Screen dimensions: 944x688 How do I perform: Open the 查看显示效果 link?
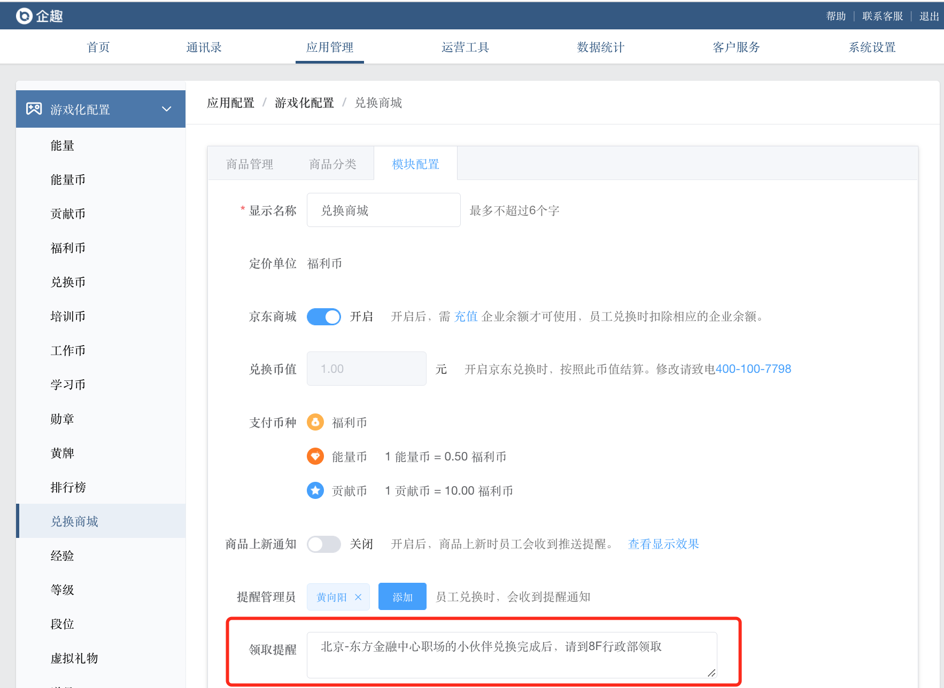tap(663, 544)
